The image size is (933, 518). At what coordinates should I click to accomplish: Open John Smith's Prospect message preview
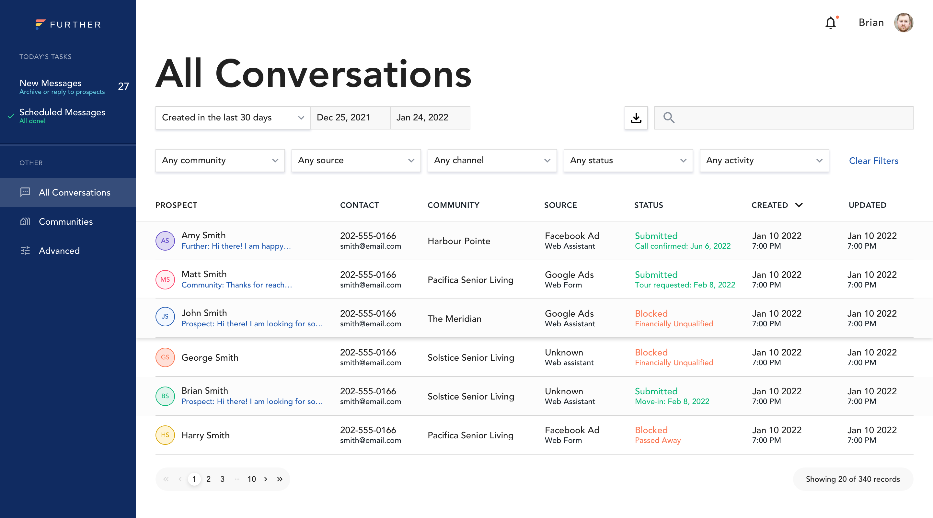coord(252,324)
